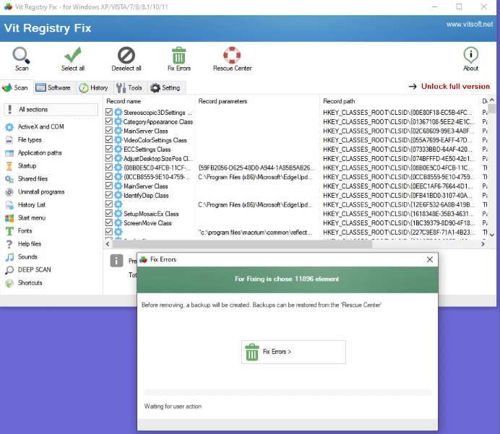
Task: Uncheck the ECCSettings Class record
Action: coord(109,149)
